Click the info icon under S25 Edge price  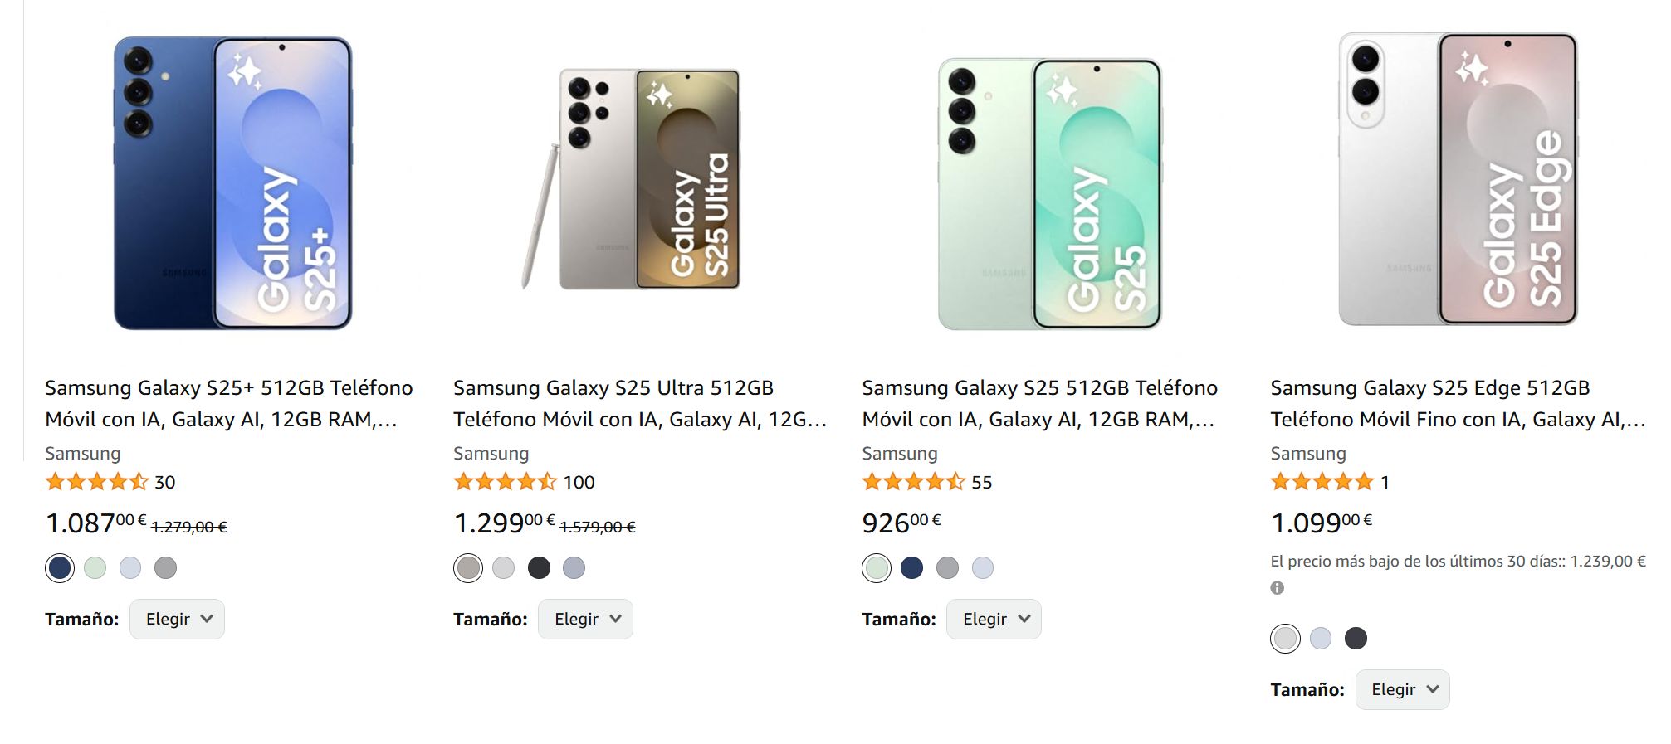pos(1277,588)
